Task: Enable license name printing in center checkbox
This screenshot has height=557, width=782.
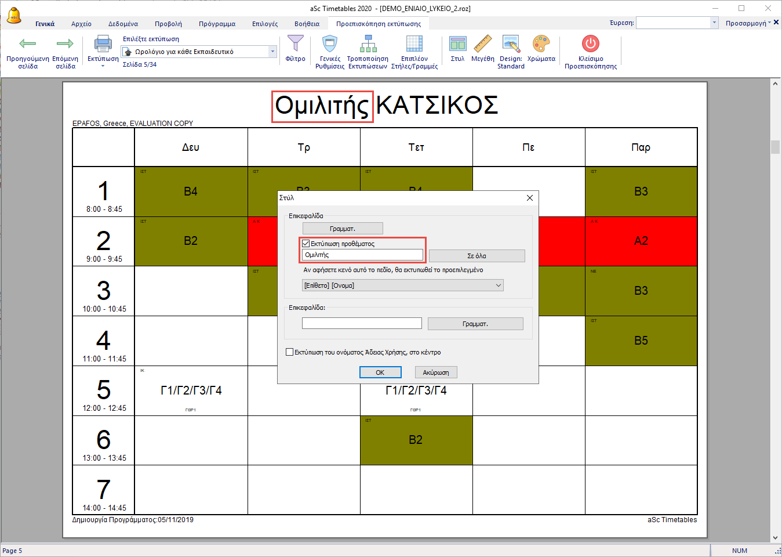Action: (x=290, y=352)
